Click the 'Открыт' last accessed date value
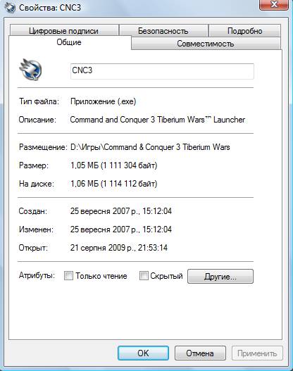Viewport: 293px width, 371px height. point(119,248)
